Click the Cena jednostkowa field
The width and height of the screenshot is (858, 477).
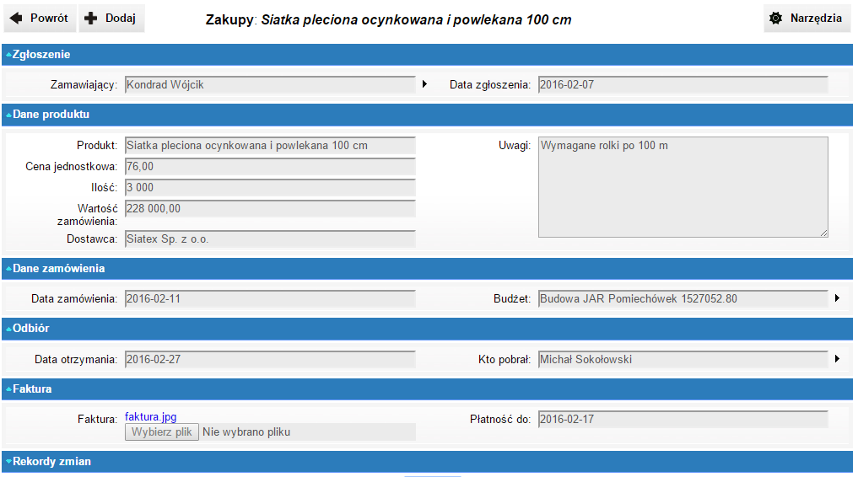[270, 167]
